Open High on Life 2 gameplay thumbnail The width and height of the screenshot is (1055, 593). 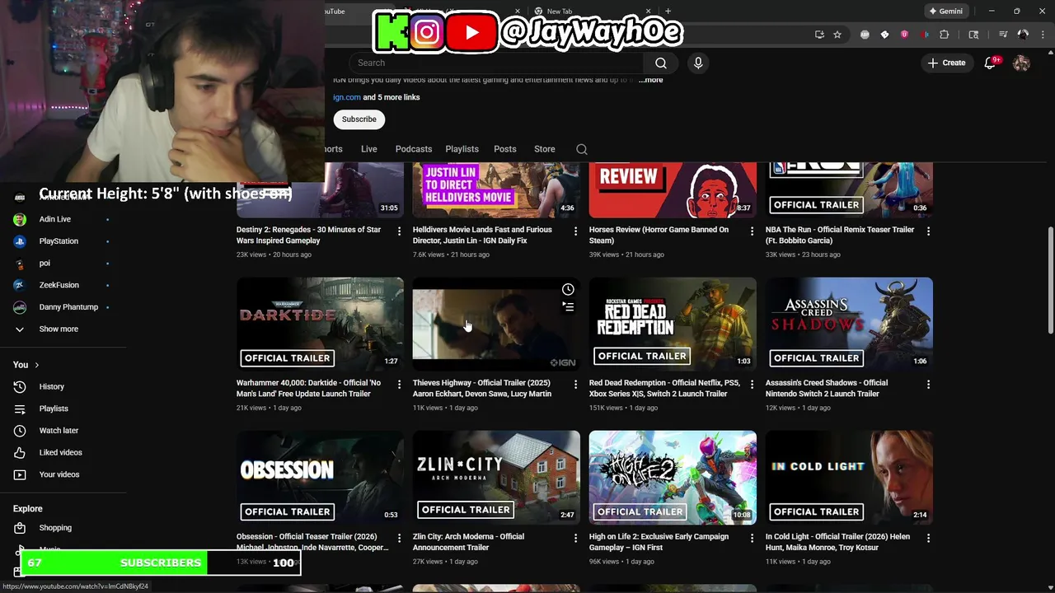pyautogui.click(x=673, y=478)
